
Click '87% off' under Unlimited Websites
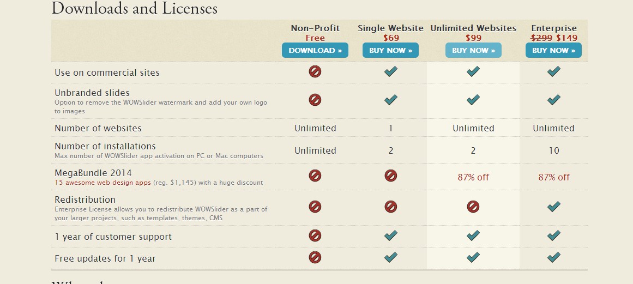(x=473, y=177)
